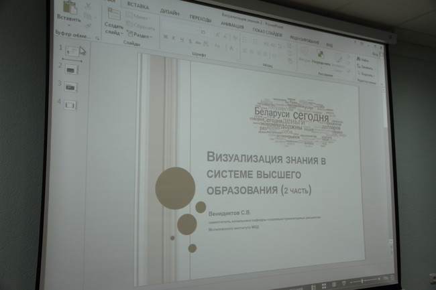Click the Slide Show icon in status bar
The height and width of the screenshot is (290, 436).
point(344,283)
